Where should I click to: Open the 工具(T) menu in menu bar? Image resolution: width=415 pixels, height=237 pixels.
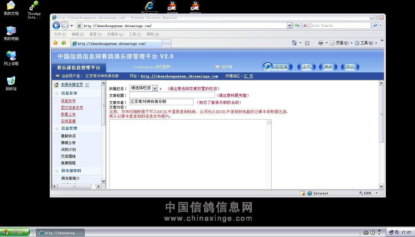pyautogui.click(x=135, y=34)
